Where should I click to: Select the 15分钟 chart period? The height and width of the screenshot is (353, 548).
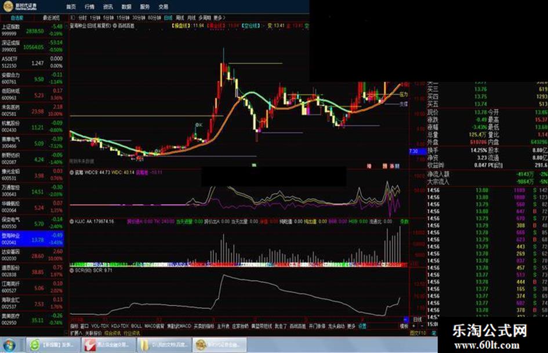pos(123,18)
